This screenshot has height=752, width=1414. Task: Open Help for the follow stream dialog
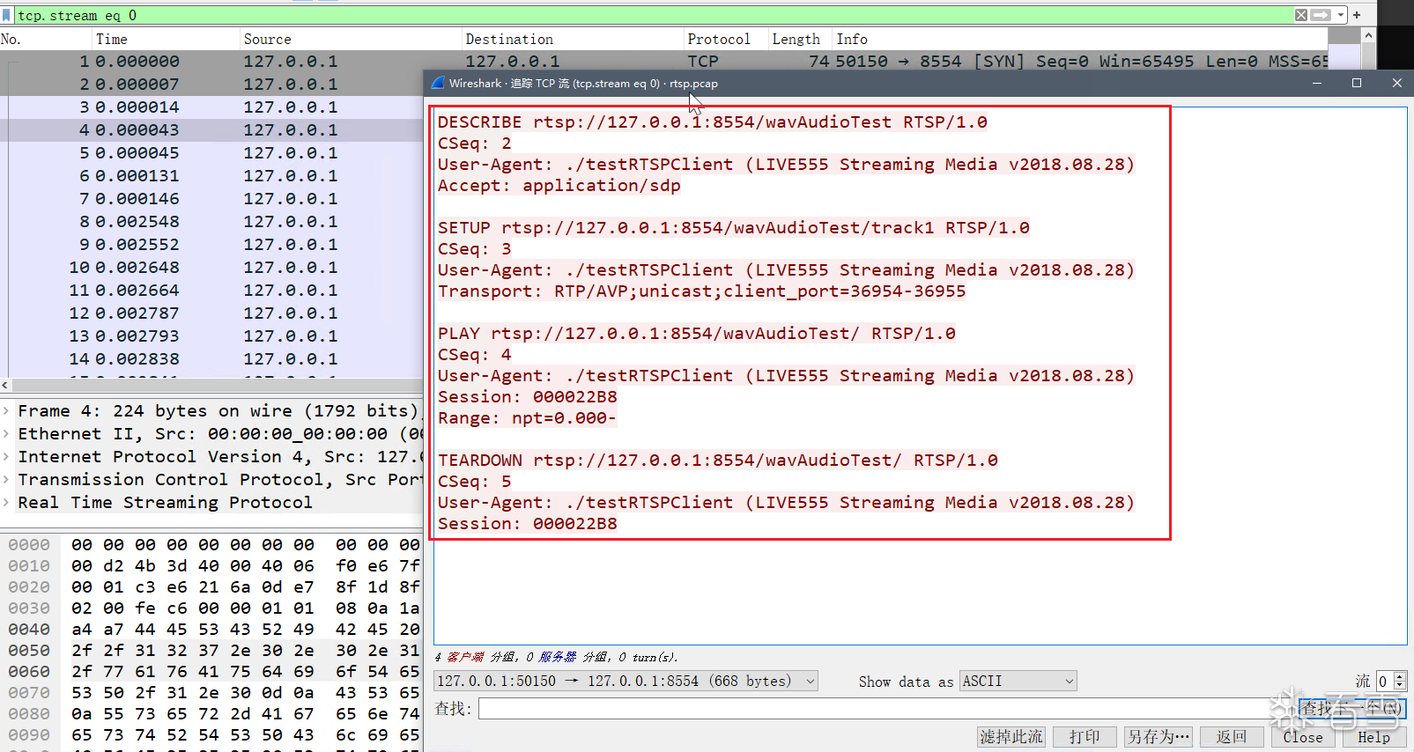tap(1374, 737)
